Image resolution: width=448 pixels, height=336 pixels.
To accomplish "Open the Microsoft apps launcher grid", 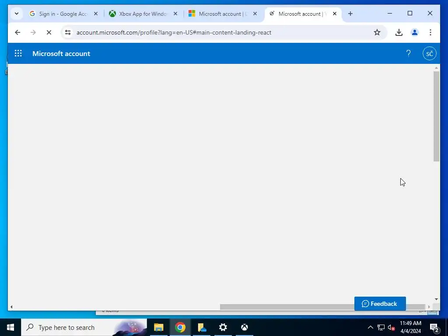I will point(18,53).
